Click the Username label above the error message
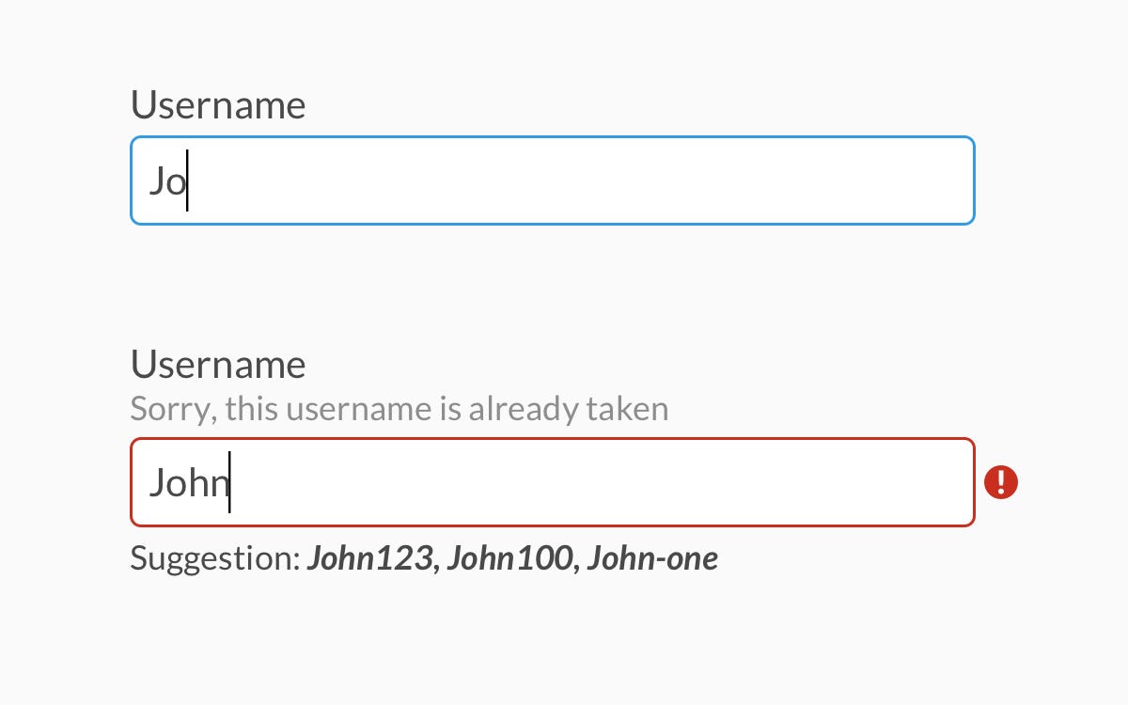1128x705 pixels. tap(218, 365)
